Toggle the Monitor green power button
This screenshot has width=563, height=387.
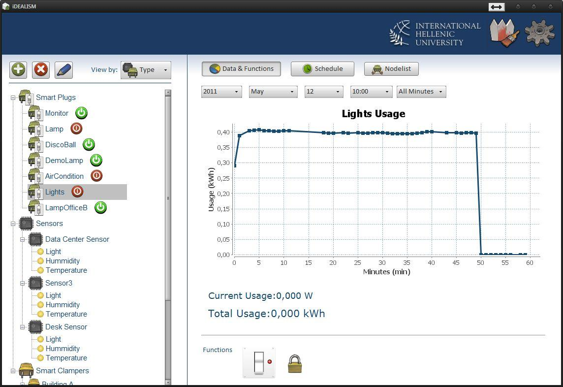coord(82,113)
